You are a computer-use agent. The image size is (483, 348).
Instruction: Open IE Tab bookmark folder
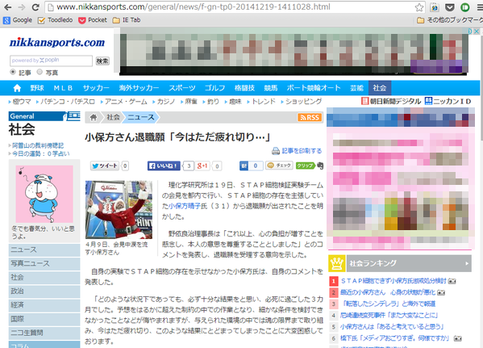coord(127,20)
